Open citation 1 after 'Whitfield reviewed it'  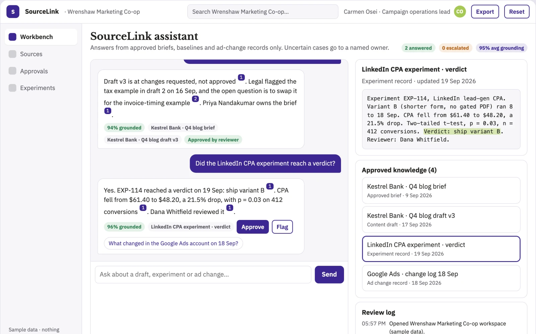[229, 208]
